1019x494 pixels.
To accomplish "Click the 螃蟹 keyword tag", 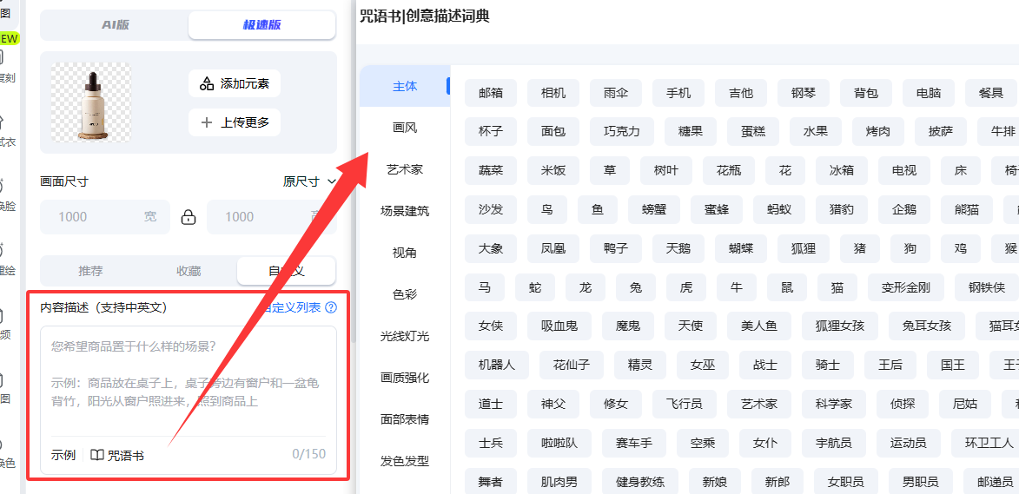I will point(654,209).
